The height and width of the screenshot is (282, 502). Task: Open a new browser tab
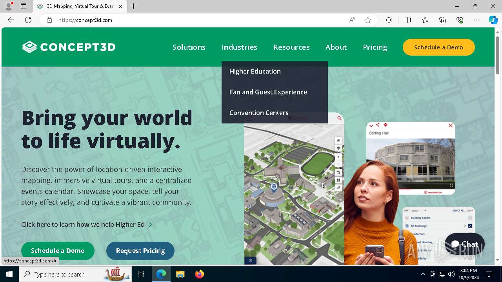pyautogui.click(x=134, y=6)
